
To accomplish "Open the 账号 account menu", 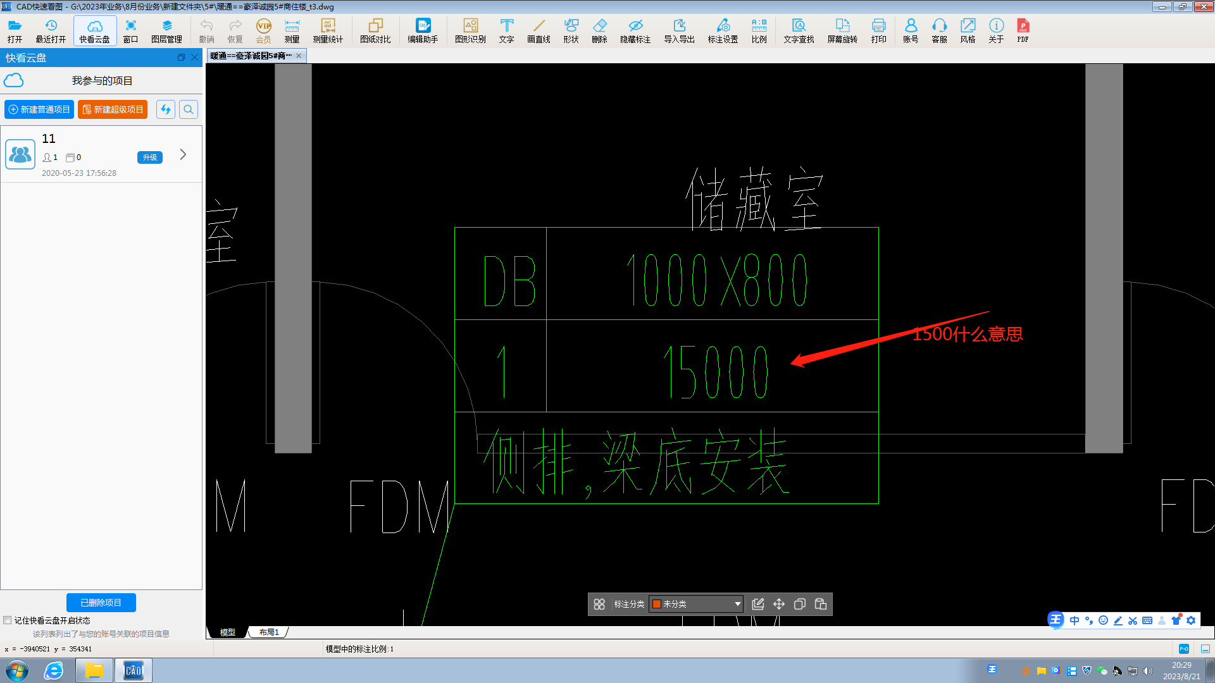I will pyautogui.click(x=911, y=30).
